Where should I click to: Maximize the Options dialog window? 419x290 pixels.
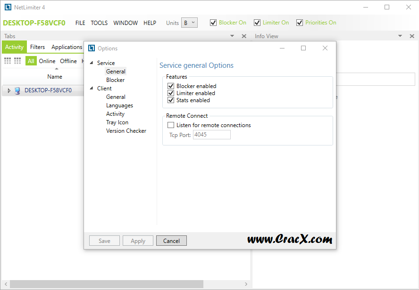pyautogui.click(x=303, y=48)
